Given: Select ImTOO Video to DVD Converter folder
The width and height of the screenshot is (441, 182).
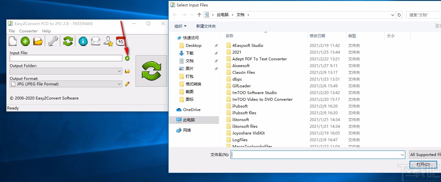Looking at the screenshot, I should click(262, 100).
